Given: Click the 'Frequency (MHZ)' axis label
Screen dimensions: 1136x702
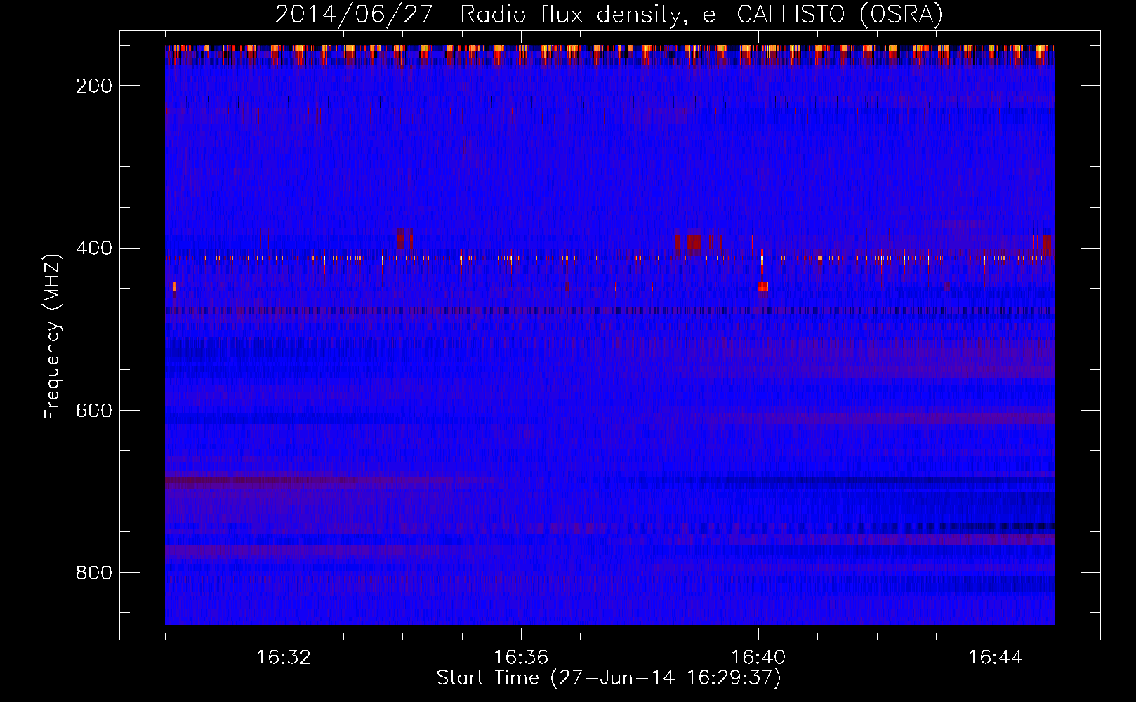Looking at the screenshot, I should pyautogui.click(x=53, y=336).
